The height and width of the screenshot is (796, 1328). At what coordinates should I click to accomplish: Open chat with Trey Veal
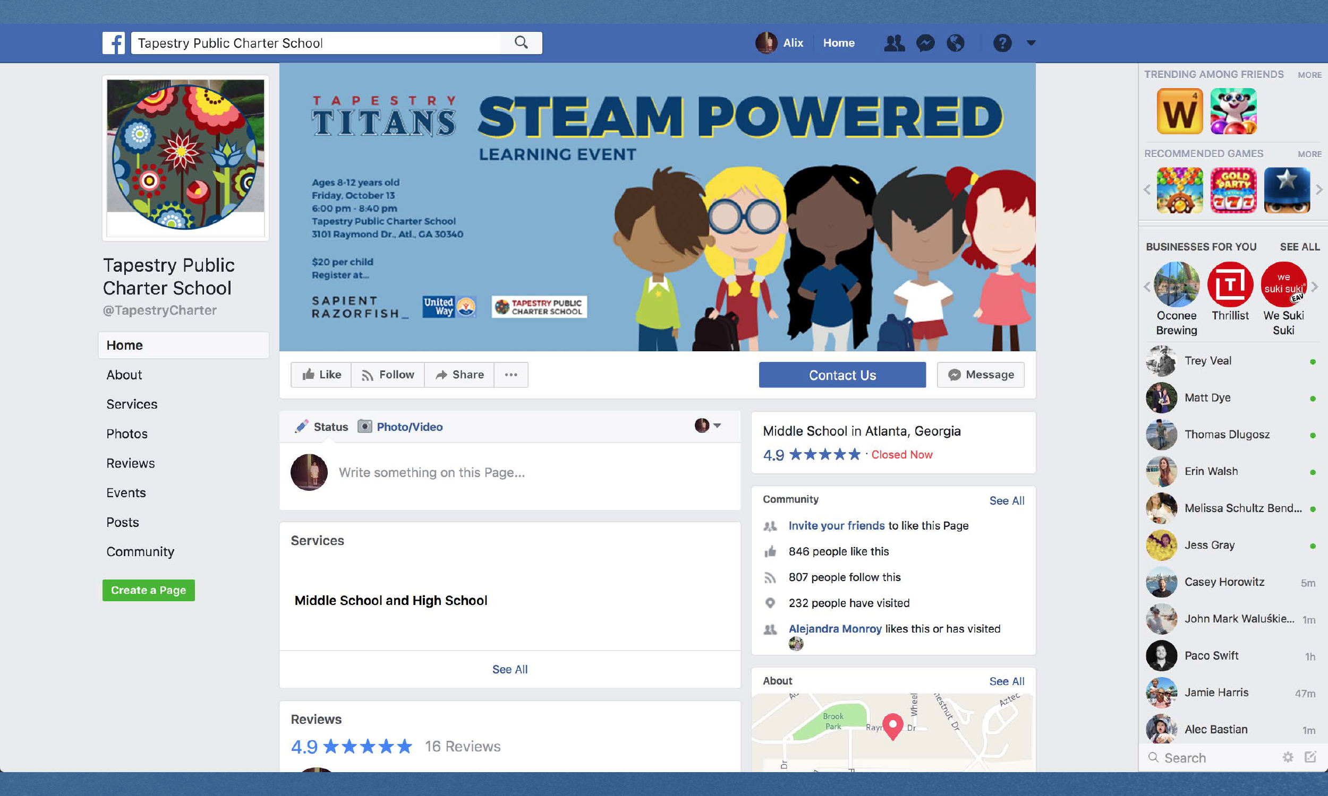pos(1233,361)
